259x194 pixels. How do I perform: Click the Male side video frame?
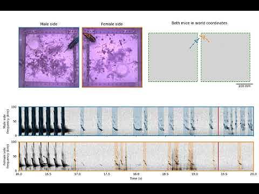pos(49,58)
